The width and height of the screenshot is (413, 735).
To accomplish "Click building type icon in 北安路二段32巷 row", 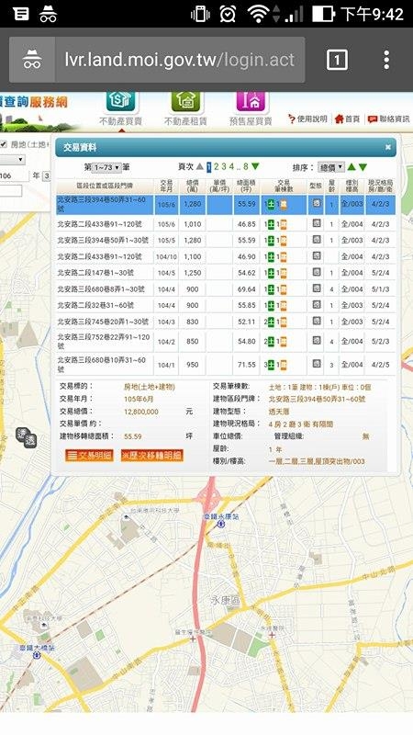I will click(317, 305).
